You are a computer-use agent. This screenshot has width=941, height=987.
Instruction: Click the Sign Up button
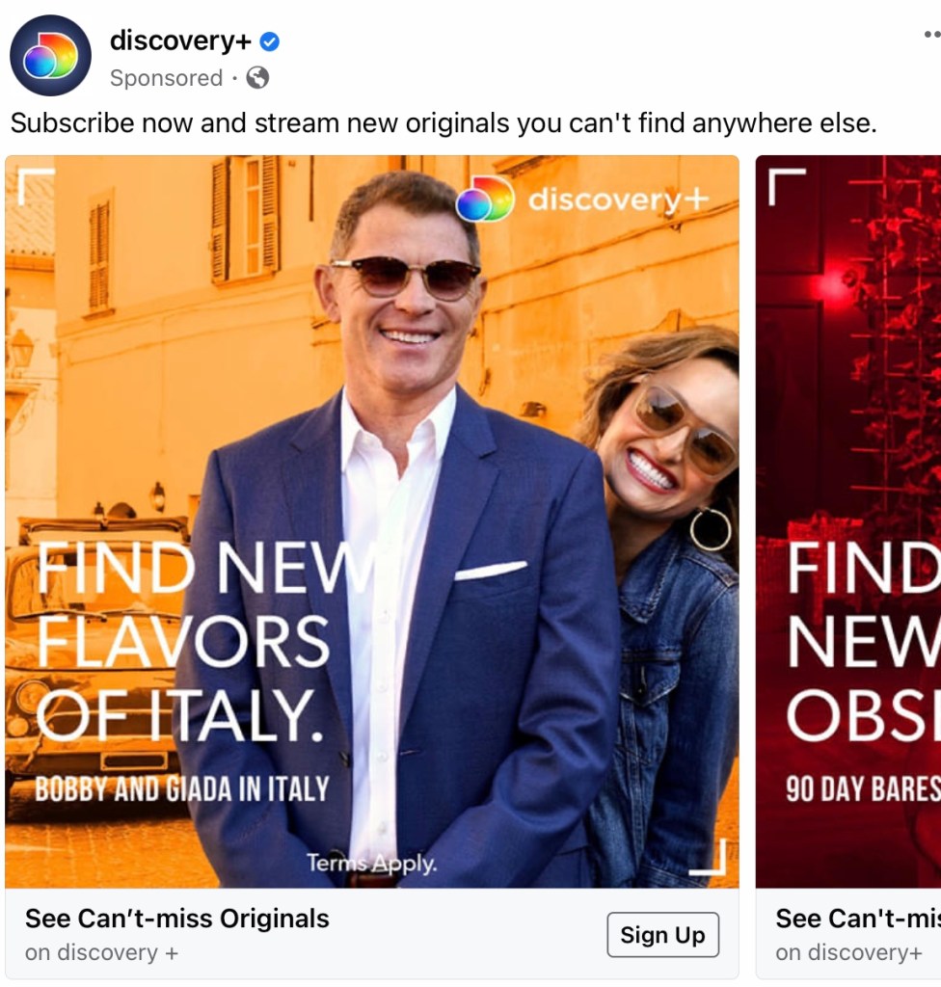(x=662, y=935)
